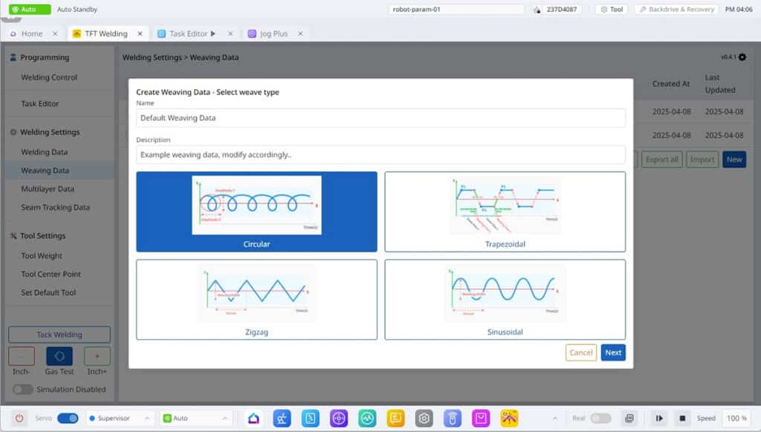761x432 pixels.
Task: Open Weaving Data in sidebar
Action: coord(45,170)
